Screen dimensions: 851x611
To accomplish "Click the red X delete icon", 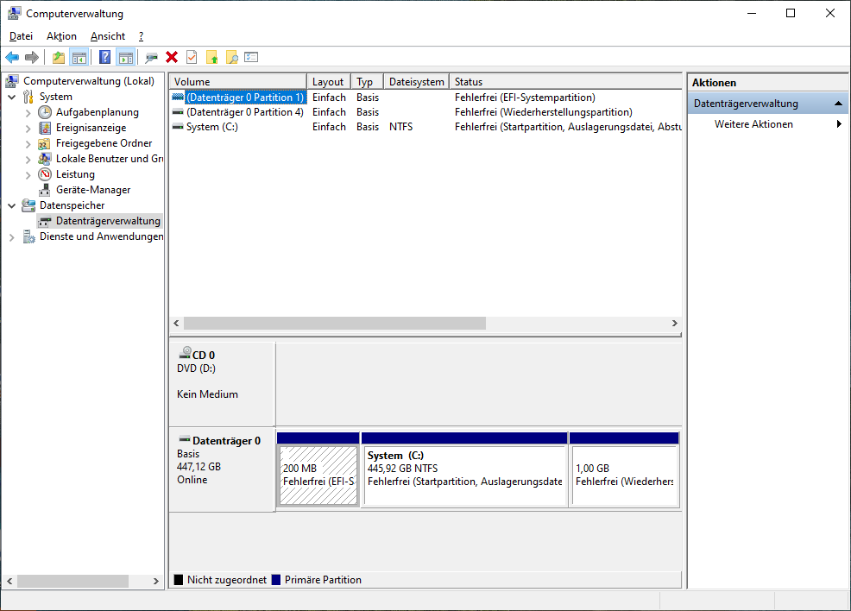I will pos(172,57).
